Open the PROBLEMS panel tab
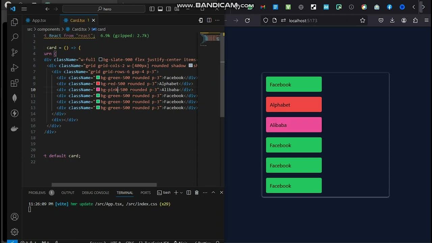The width and height of the screenshot is (432, 243). point(37,193)
